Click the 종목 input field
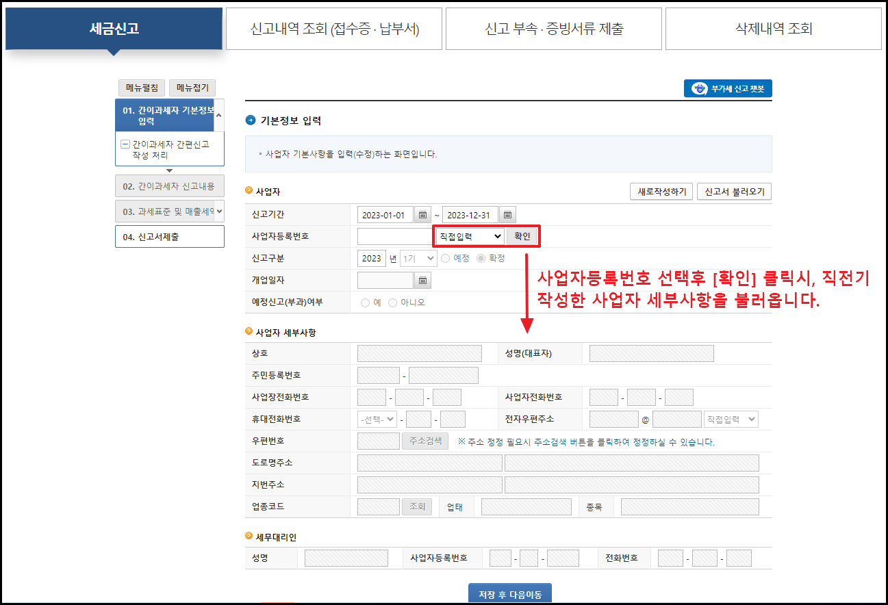This screenshot has height=605, width=888. coord(690,506)
